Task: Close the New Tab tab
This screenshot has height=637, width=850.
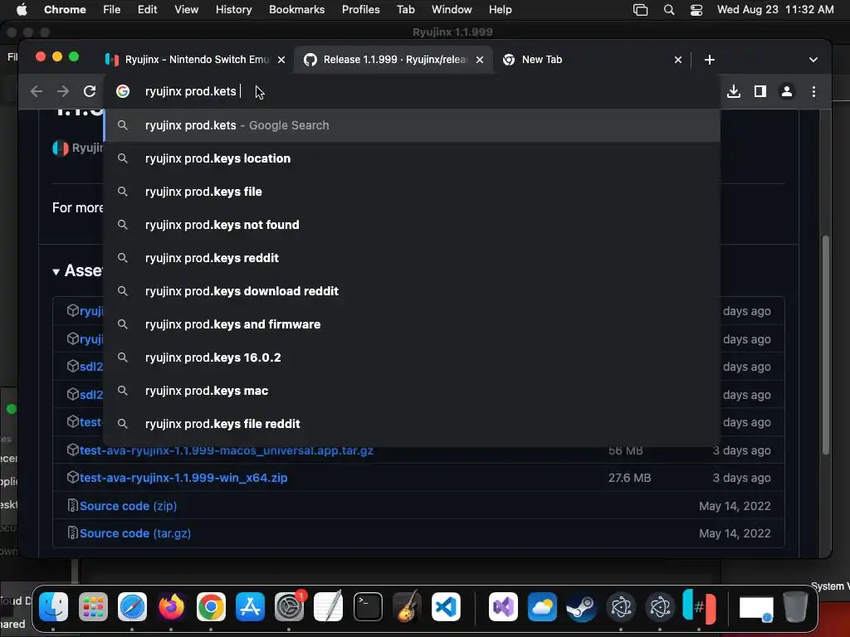Action: click(678, 60)
